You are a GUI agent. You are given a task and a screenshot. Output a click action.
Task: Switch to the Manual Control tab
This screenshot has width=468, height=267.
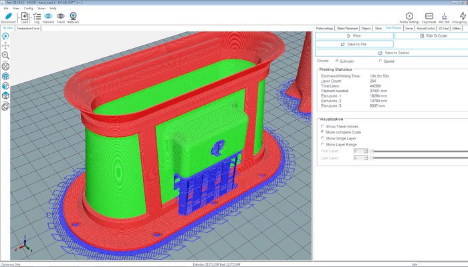425,29
